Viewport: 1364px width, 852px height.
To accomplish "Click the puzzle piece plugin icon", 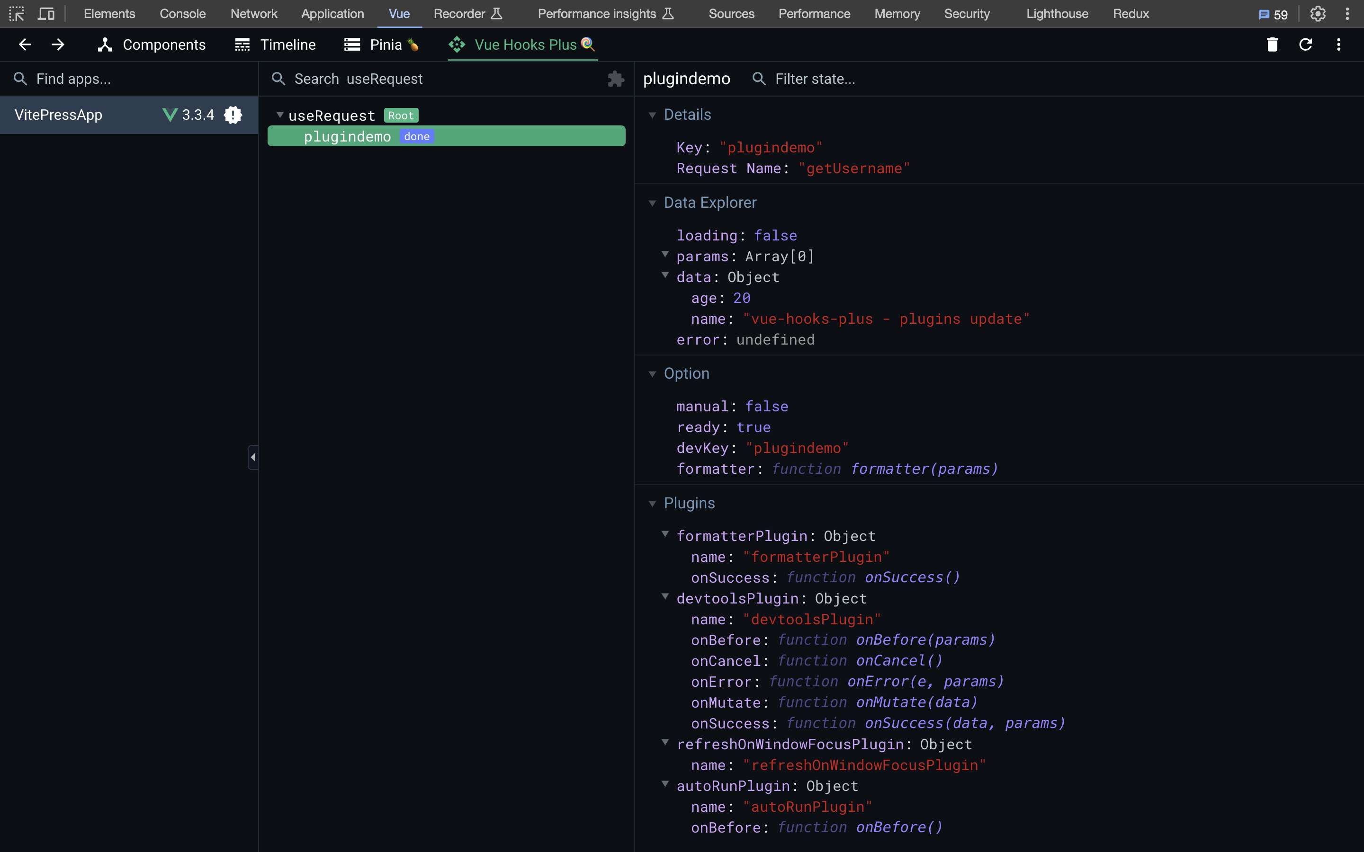I will pyautogui.click(x=616, y=79).
